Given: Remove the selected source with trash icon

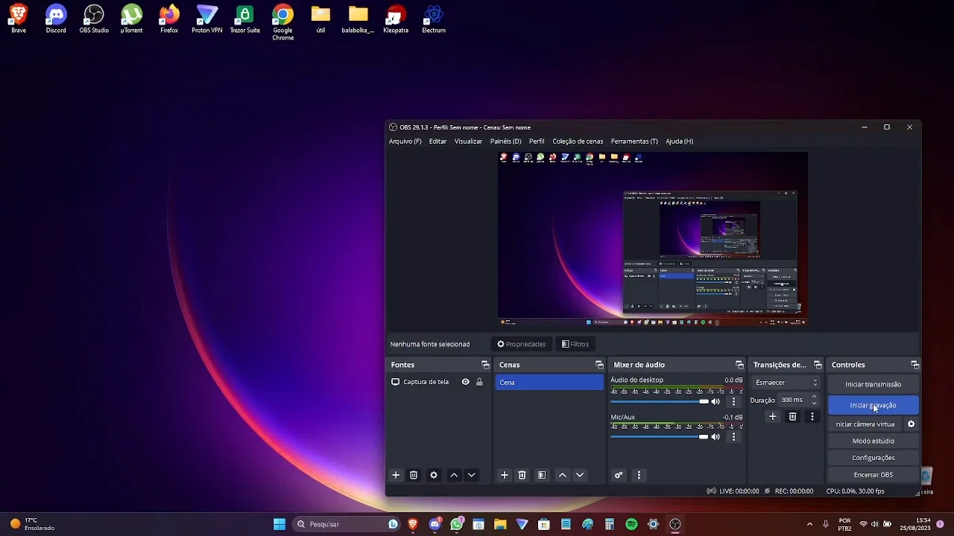Looking at the screenshot, I should click(x=414, y=475).
